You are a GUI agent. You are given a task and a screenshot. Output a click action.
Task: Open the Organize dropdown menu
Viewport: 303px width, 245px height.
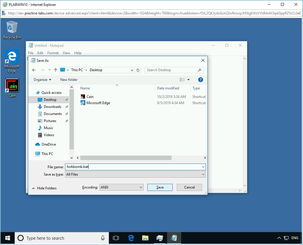click(x=42, y=80)
